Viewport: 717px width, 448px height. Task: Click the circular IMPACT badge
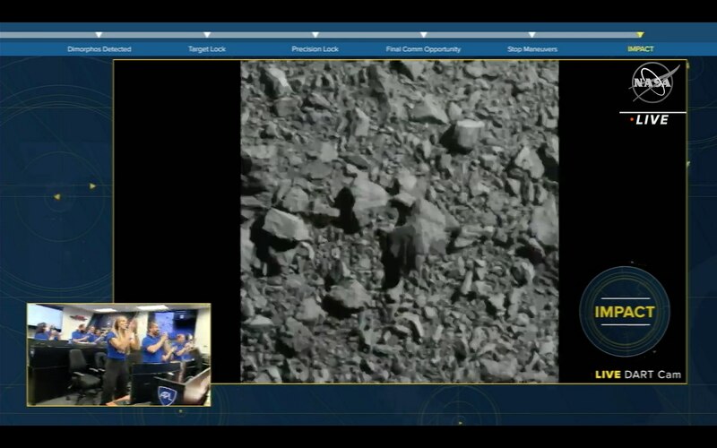[x=625, y=312]
